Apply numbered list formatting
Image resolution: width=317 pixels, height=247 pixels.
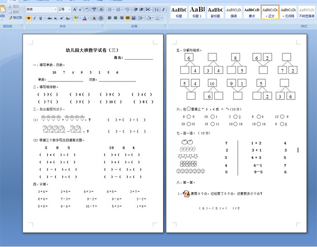pos(118,9)
